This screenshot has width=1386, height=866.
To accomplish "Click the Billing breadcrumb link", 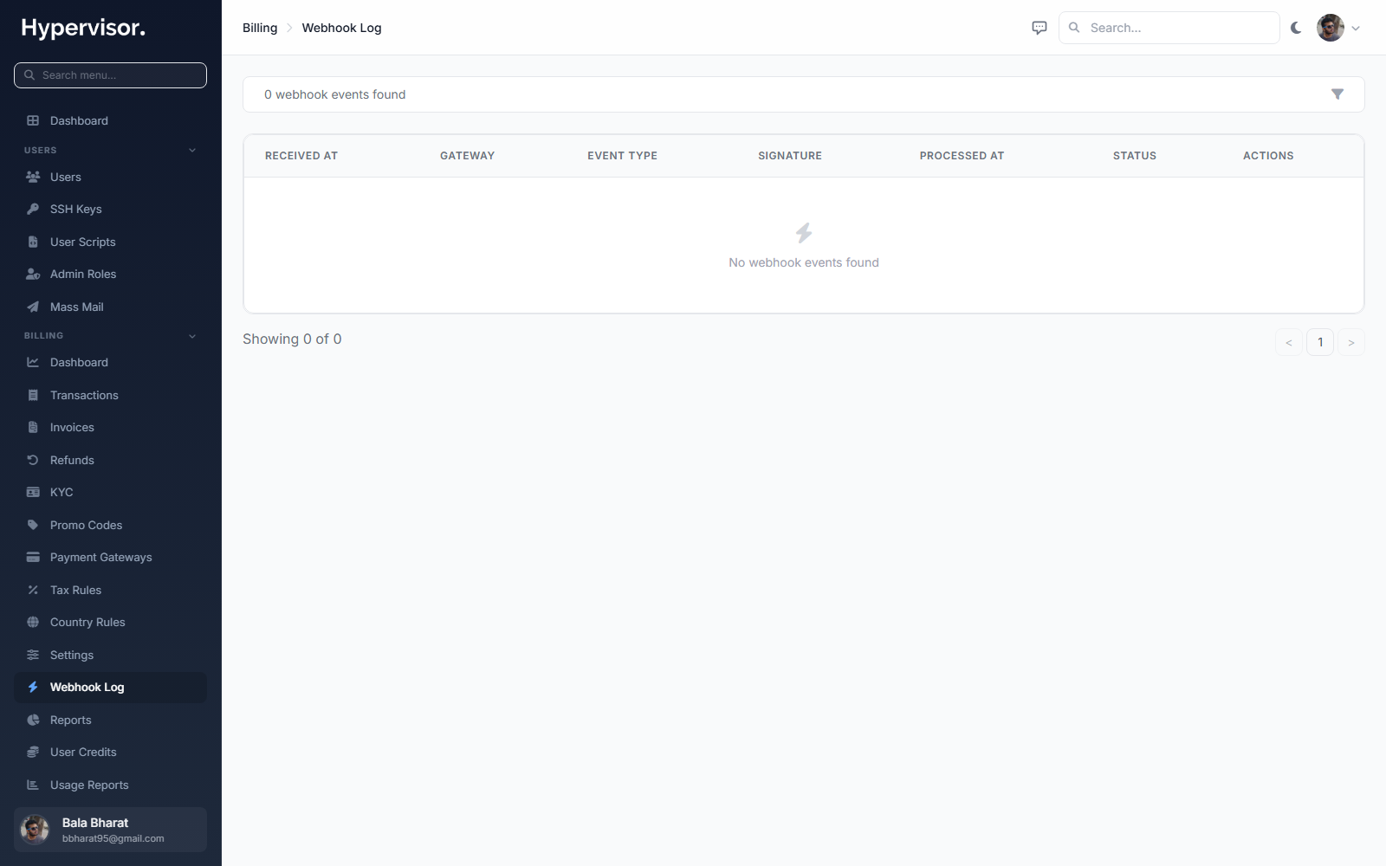I will [x=260, y=28].
